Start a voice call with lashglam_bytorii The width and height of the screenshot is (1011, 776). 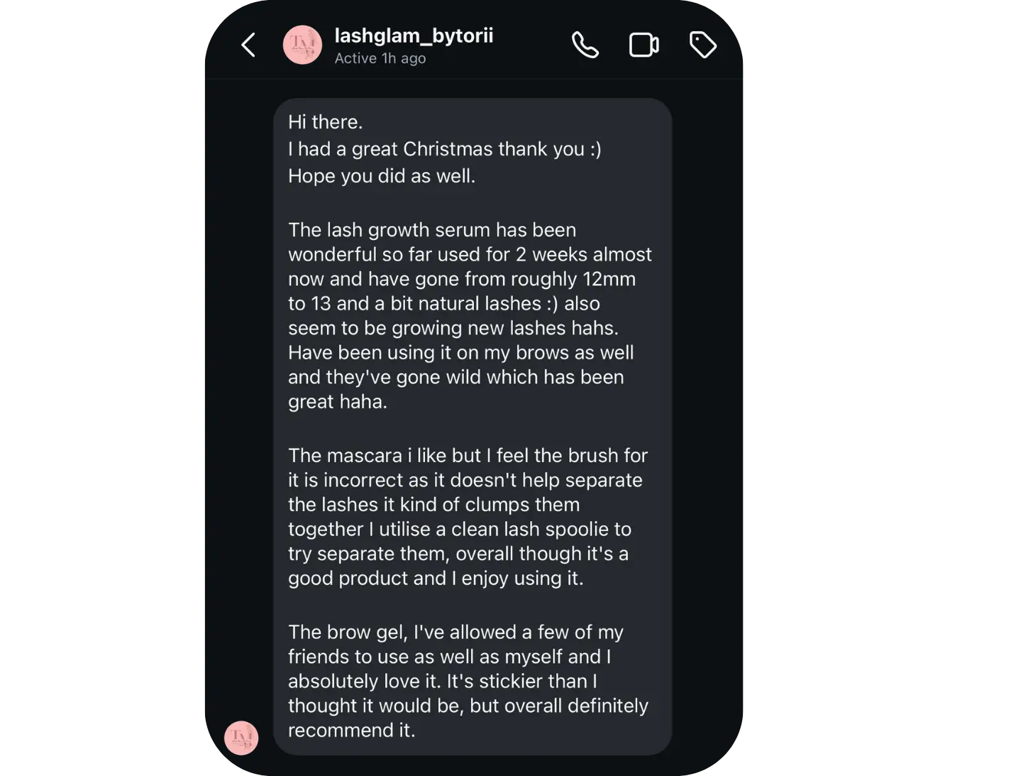coord(585,45)
